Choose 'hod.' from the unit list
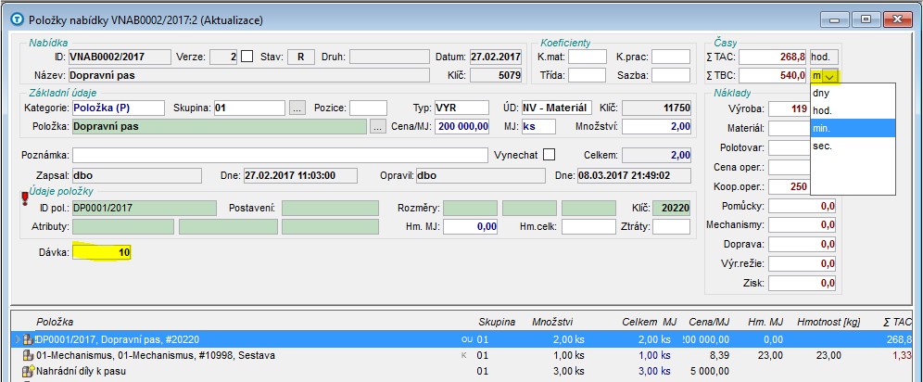 (821, 110)
